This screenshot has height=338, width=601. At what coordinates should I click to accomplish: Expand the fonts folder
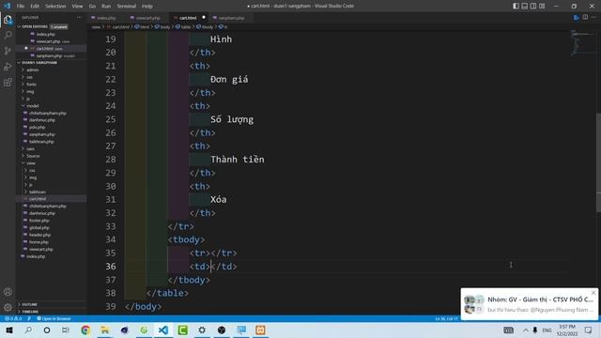coord(31,84)
